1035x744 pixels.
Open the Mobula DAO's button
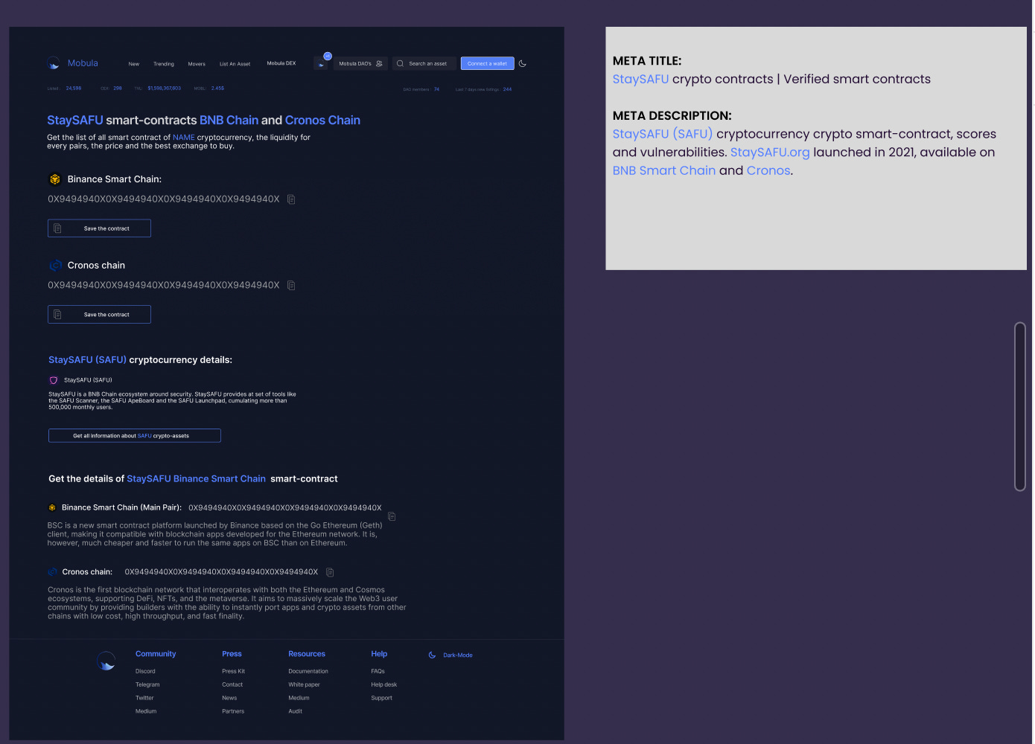coord(360,64)
